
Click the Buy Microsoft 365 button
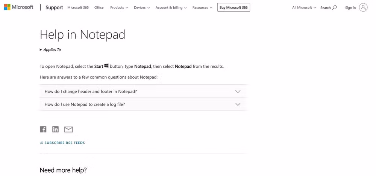tap(233, 7)
